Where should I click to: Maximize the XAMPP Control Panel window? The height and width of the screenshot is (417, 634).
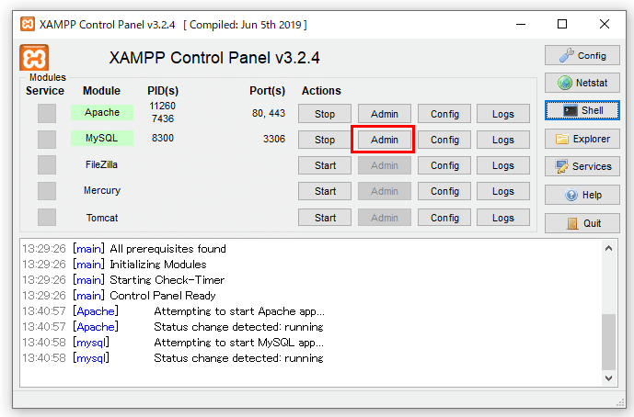(562, 24)
